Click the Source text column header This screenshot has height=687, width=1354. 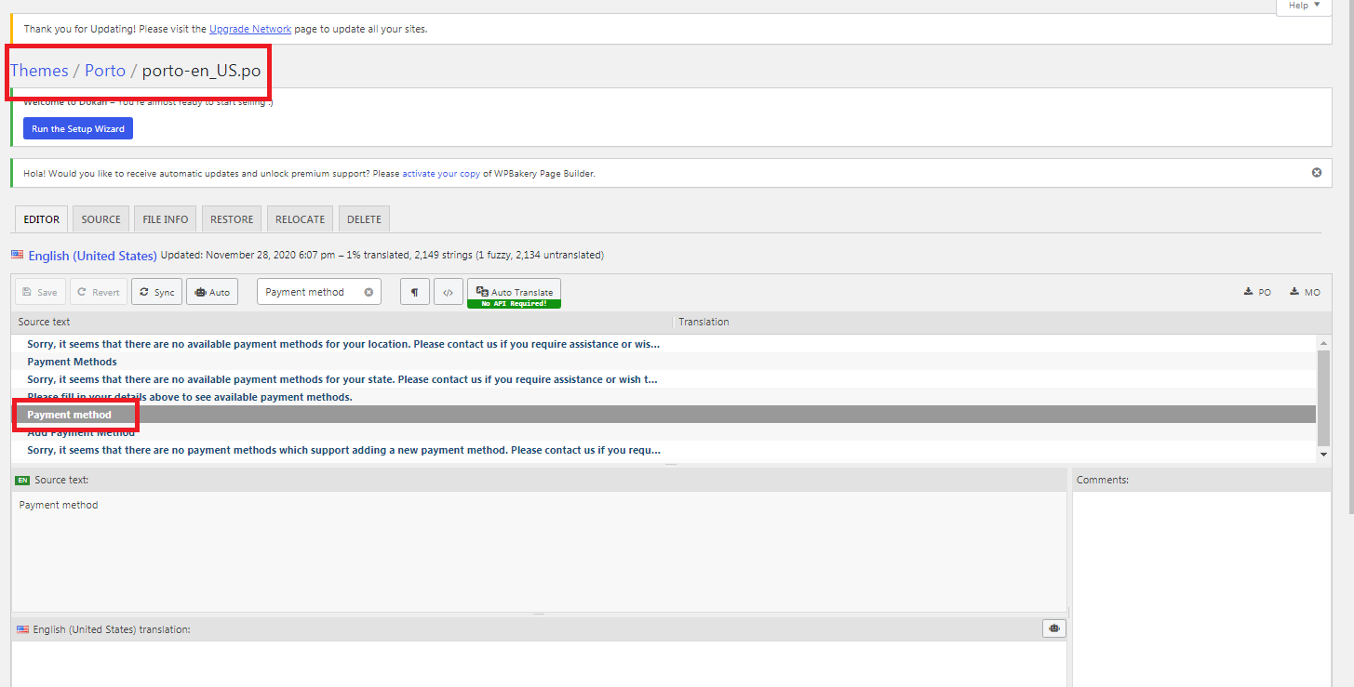point(342,322)
